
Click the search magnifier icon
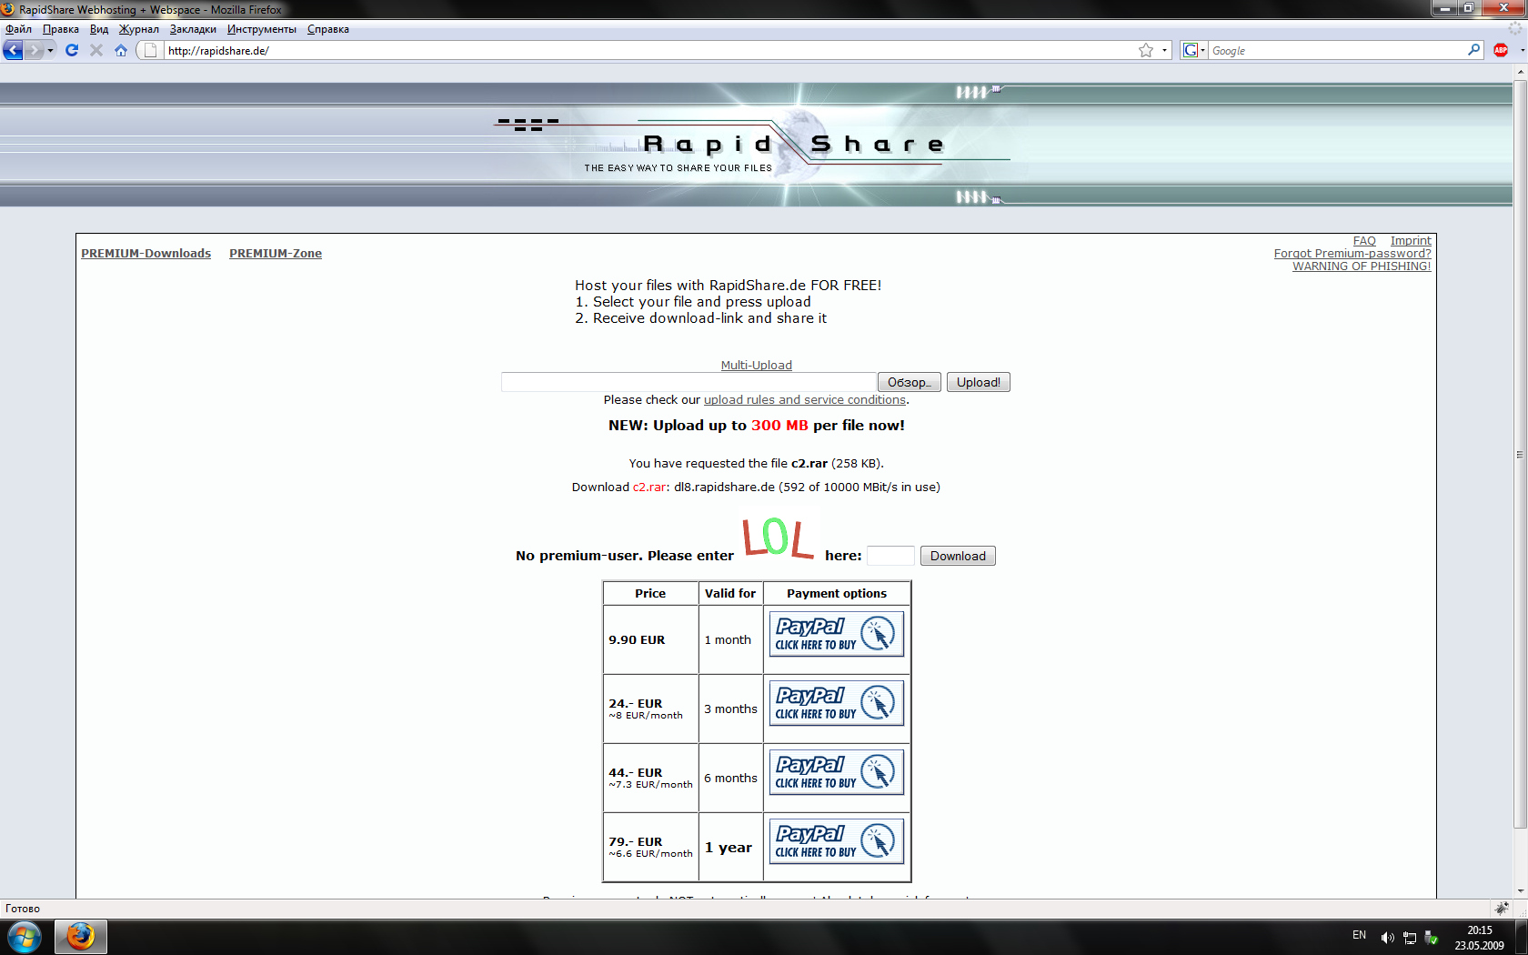(1473, 50)
